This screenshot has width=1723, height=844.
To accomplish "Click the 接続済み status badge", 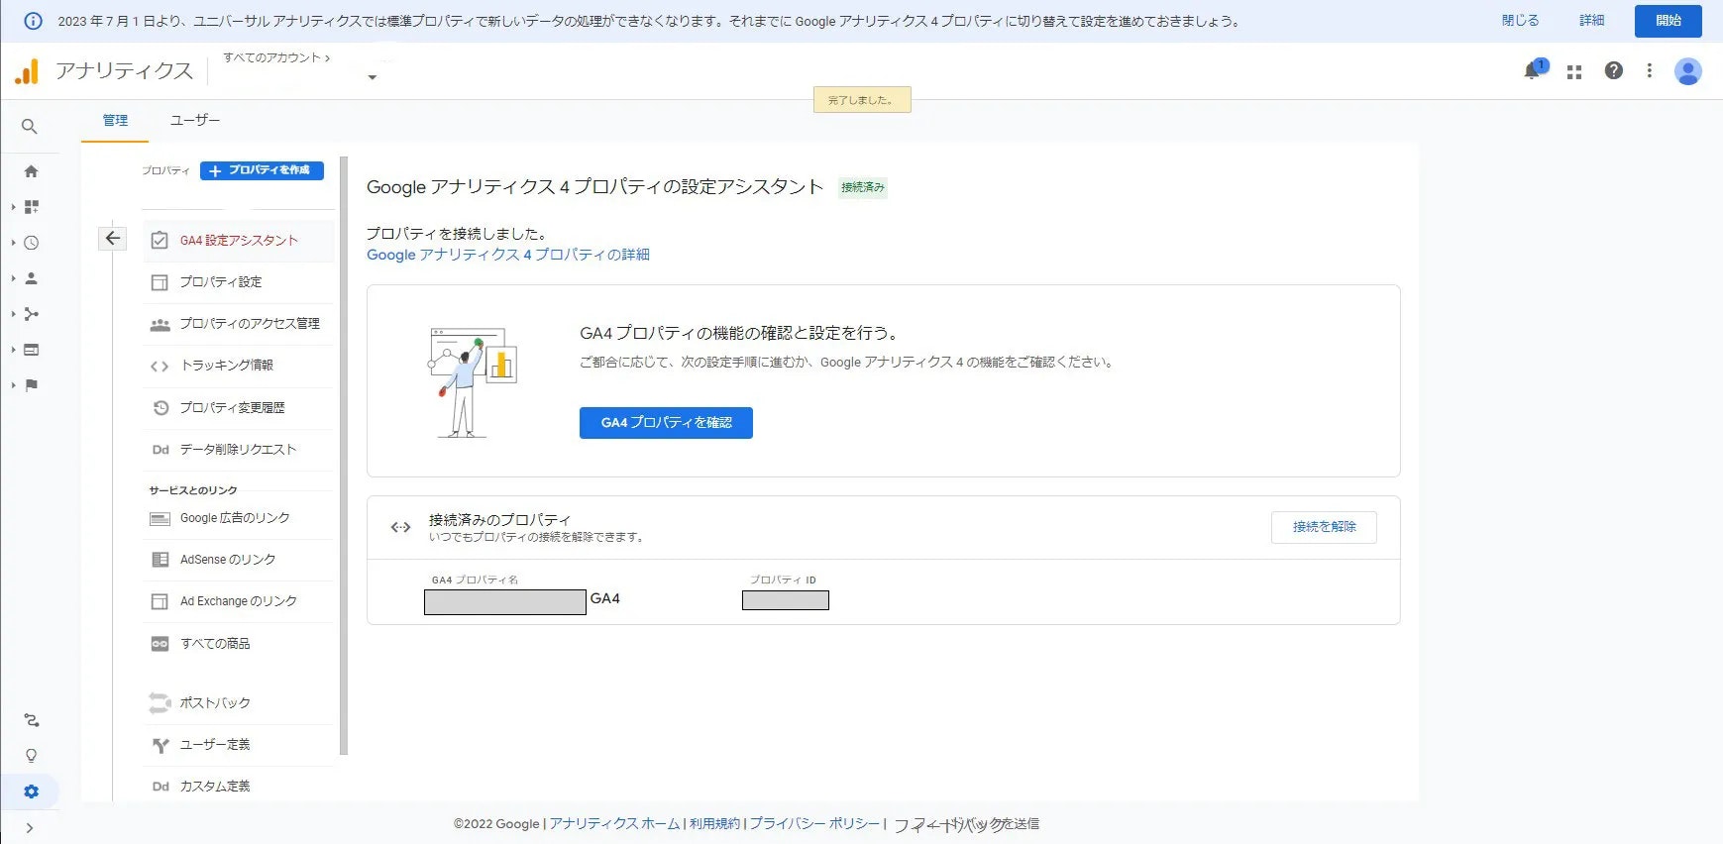I will pyautogui.click(x=862, y=187).
